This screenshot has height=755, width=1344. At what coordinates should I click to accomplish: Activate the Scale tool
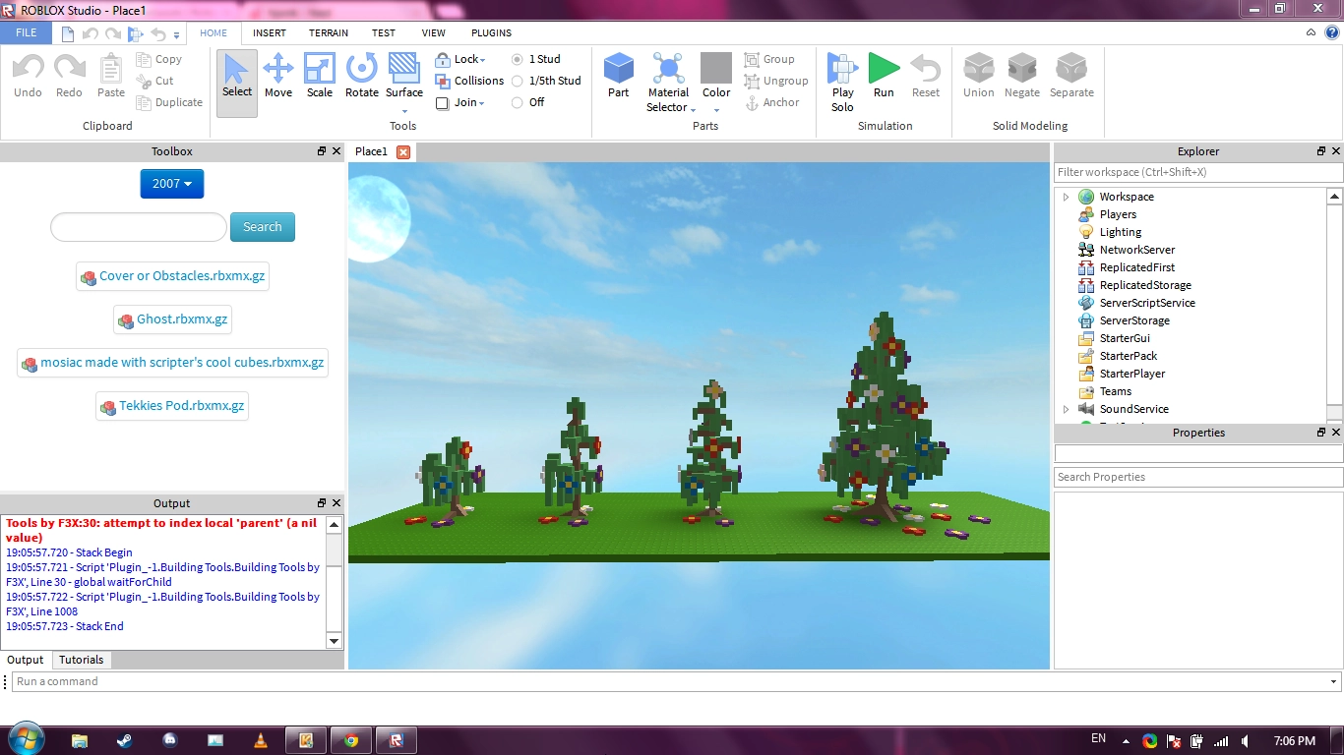[320, 76]
